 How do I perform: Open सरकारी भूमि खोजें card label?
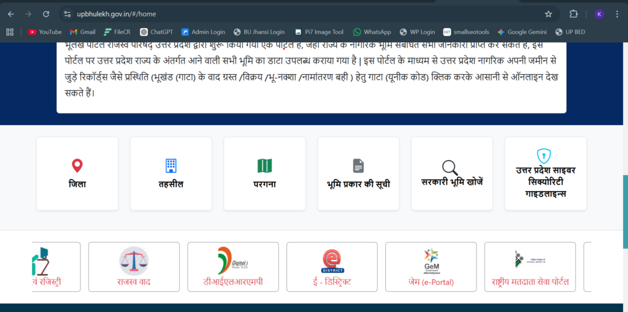(452, 182)
